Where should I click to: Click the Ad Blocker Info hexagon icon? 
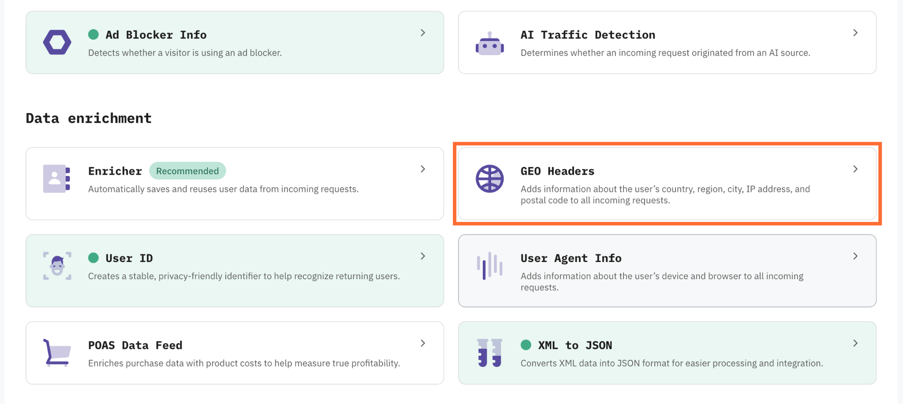[57, 42]
